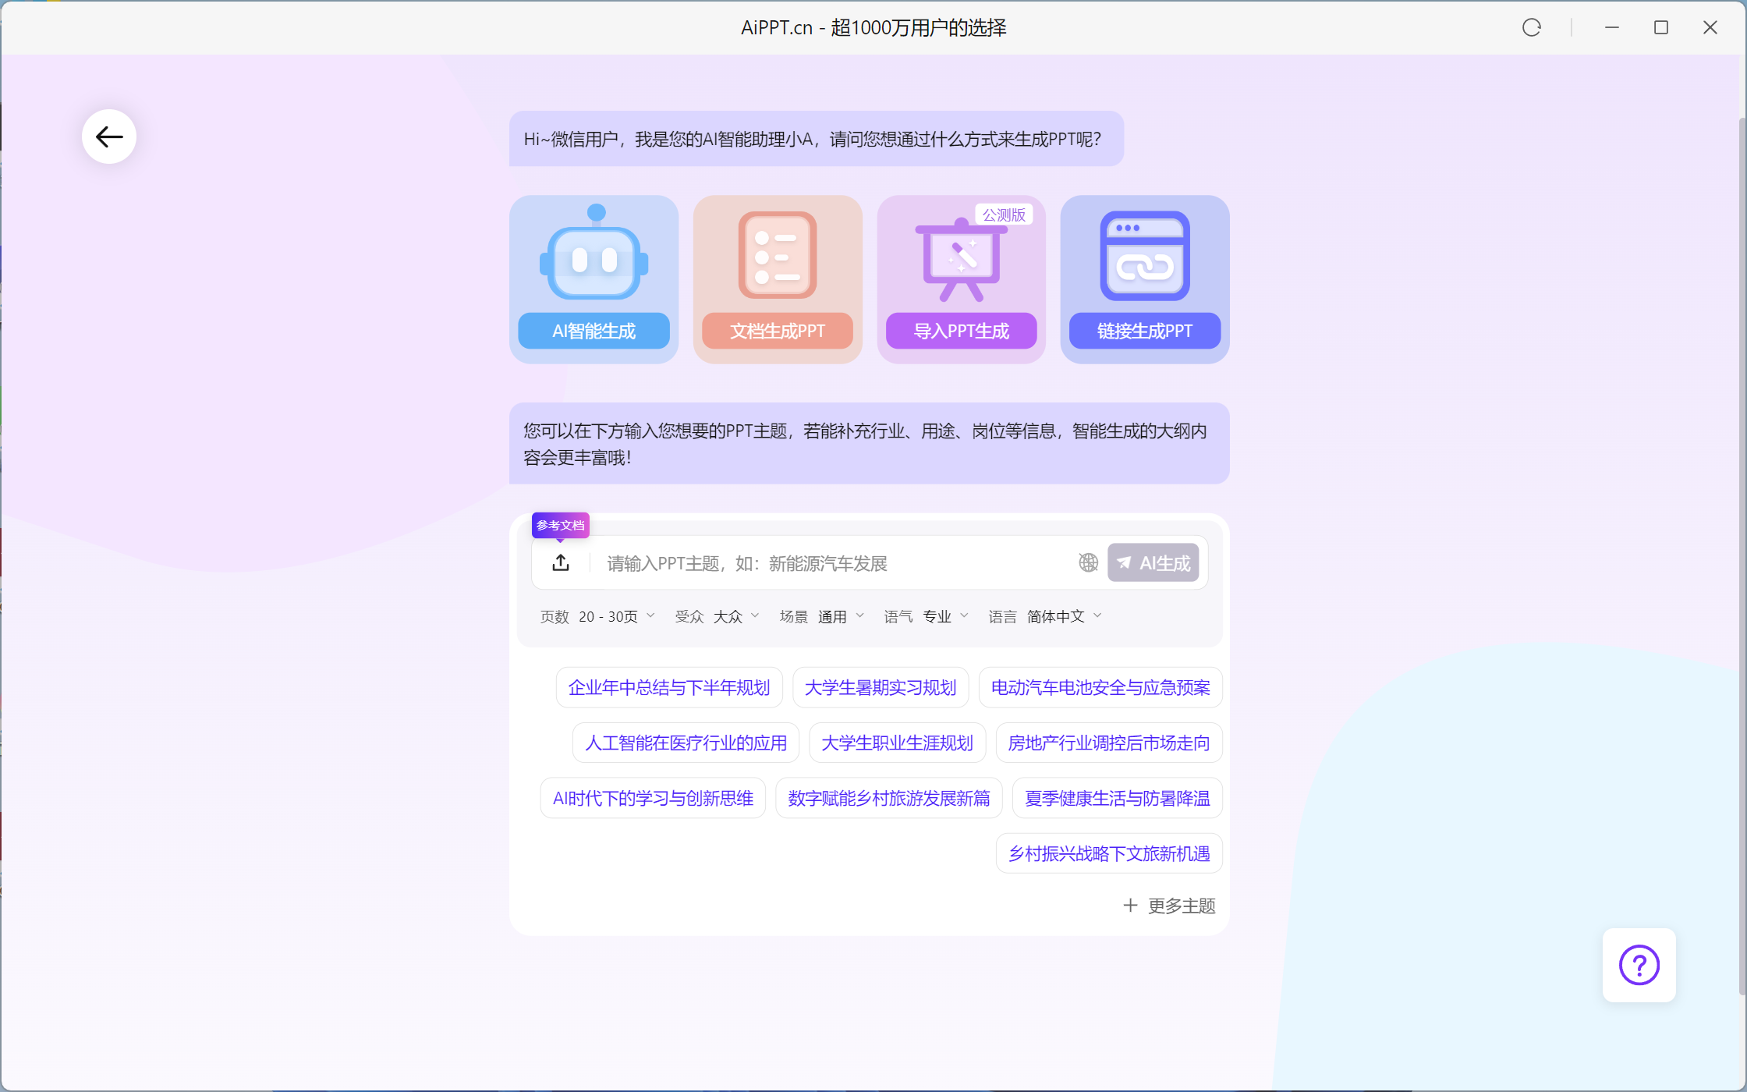
Task: Open help via the question mark icon
Action: coord(1639,966)
